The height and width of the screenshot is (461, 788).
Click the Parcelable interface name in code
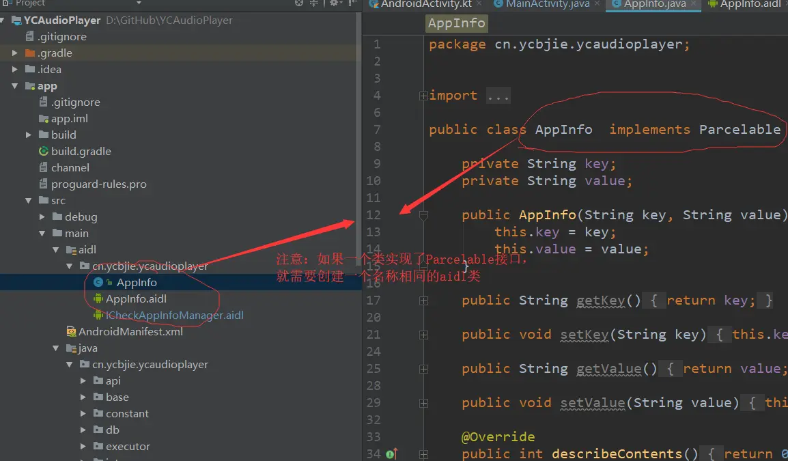coord(740,130)
